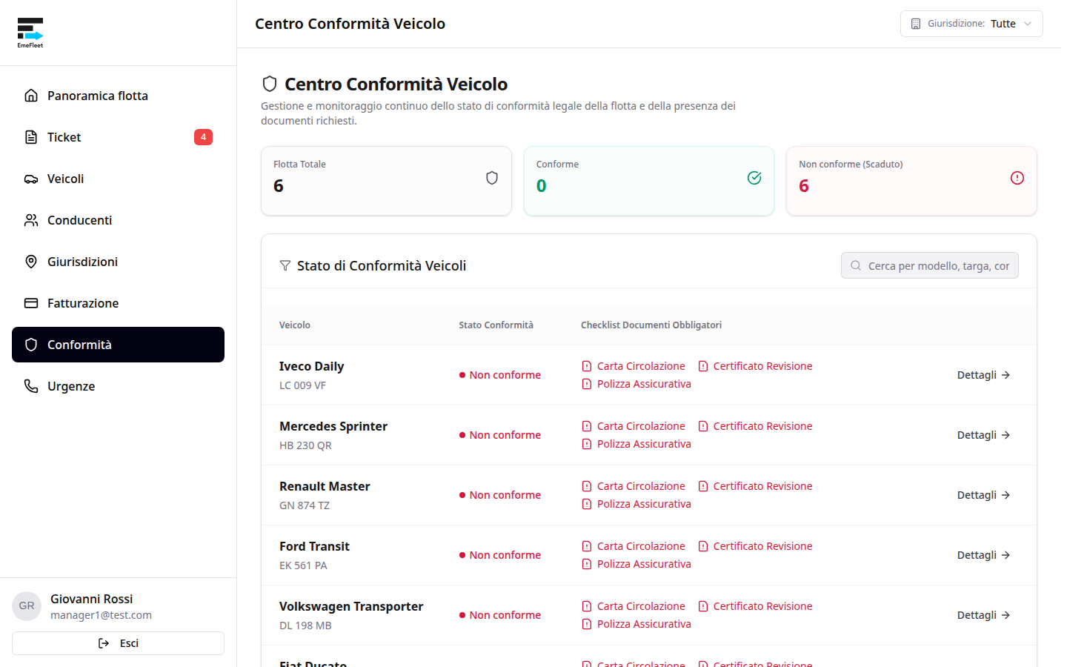1067x667 pixels.
Task: Show Dettagli for Ford Transit
Action: pos(983,555)
